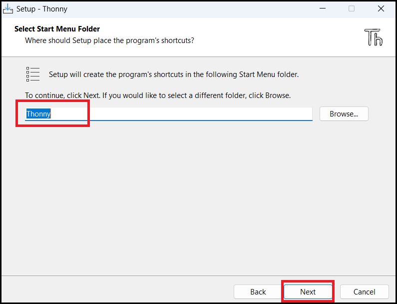Viewport: 397px width, 304px height.
Task: Click the blank gray area of the wizard page
Action: pos(197,198)
